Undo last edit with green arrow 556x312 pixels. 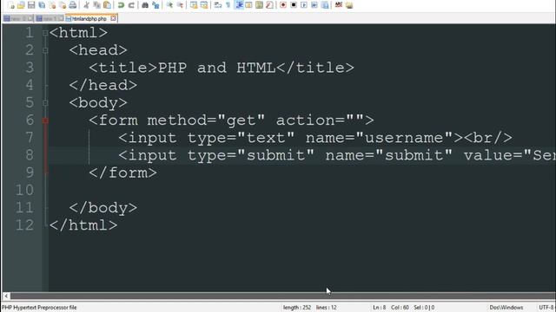[x=121, y=5]
